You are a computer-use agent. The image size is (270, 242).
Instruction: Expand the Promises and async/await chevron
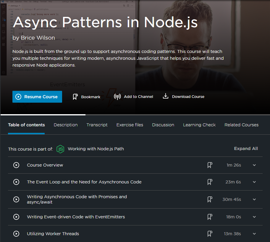254,199
